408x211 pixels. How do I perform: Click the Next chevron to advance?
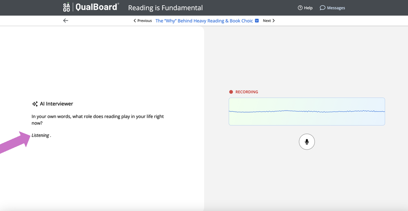[x=273, y=20]
